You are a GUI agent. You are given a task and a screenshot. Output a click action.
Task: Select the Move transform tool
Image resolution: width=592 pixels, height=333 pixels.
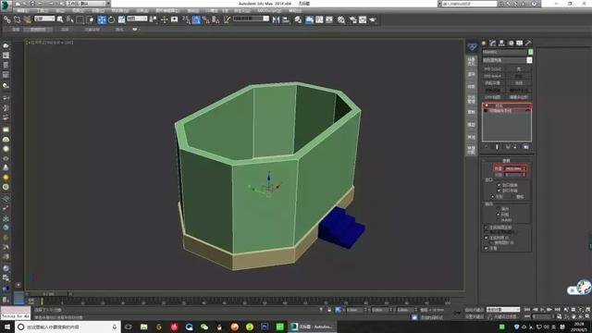tap(102, 19)
